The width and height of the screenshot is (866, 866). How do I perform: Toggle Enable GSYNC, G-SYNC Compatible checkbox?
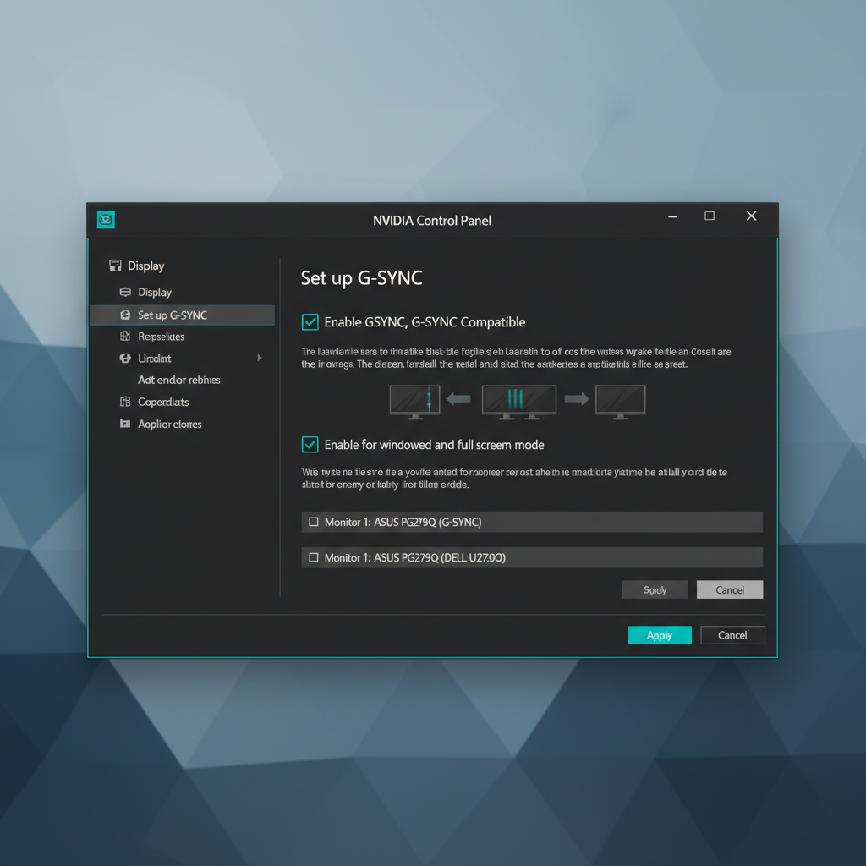pos(310,322)
